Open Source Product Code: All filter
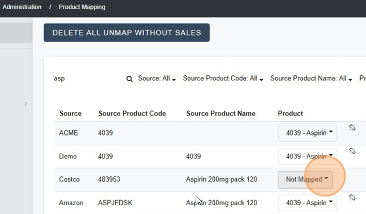 coord(223,79)
